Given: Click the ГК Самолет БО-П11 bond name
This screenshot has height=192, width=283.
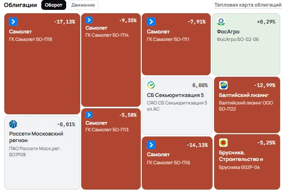Looking at the screenshot, I should point(168,39).
